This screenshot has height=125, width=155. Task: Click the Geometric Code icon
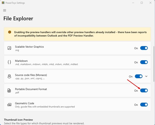coord(9,105)
